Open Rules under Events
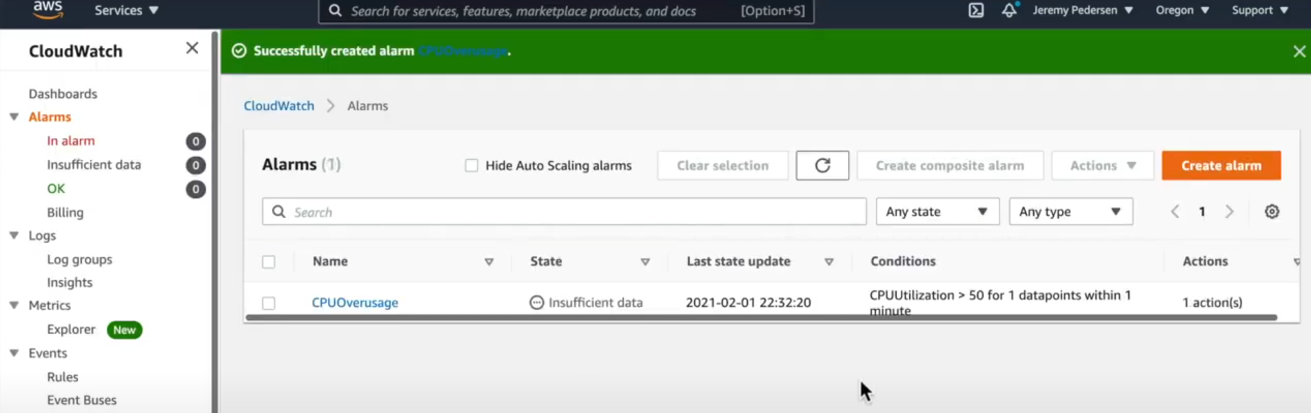1311x413 pixels. [62, 377]
